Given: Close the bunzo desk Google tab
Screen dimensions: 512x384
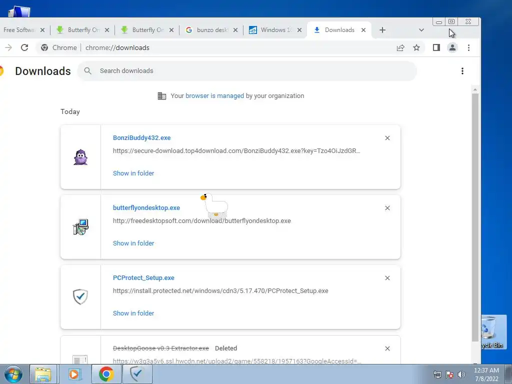Looking at the screenshot, I should coord(235,30).
